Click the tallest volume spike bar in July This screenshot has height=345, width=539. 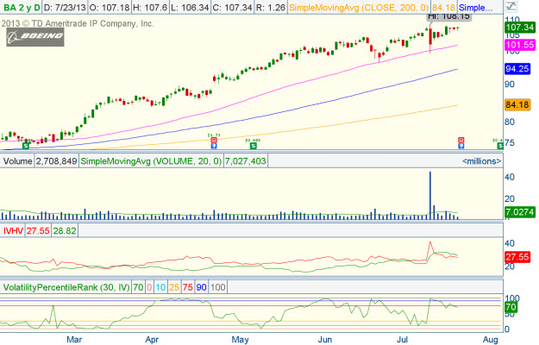pyautogui.click(x=430, y=194)
